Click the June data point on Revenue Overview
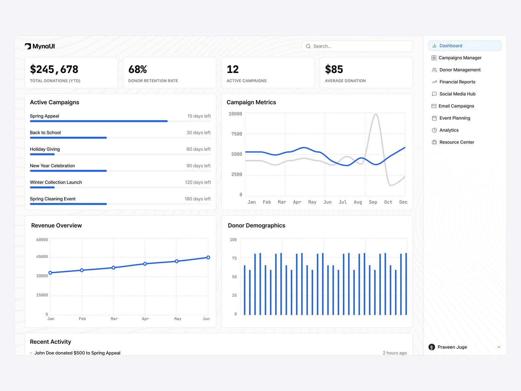The width and height of the screenshot is (521, 391). (x=208, y=257)
